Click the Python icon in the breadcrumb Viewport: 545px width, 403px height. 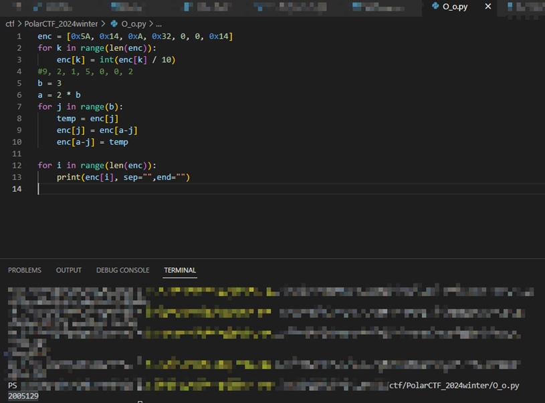(114, 23)
